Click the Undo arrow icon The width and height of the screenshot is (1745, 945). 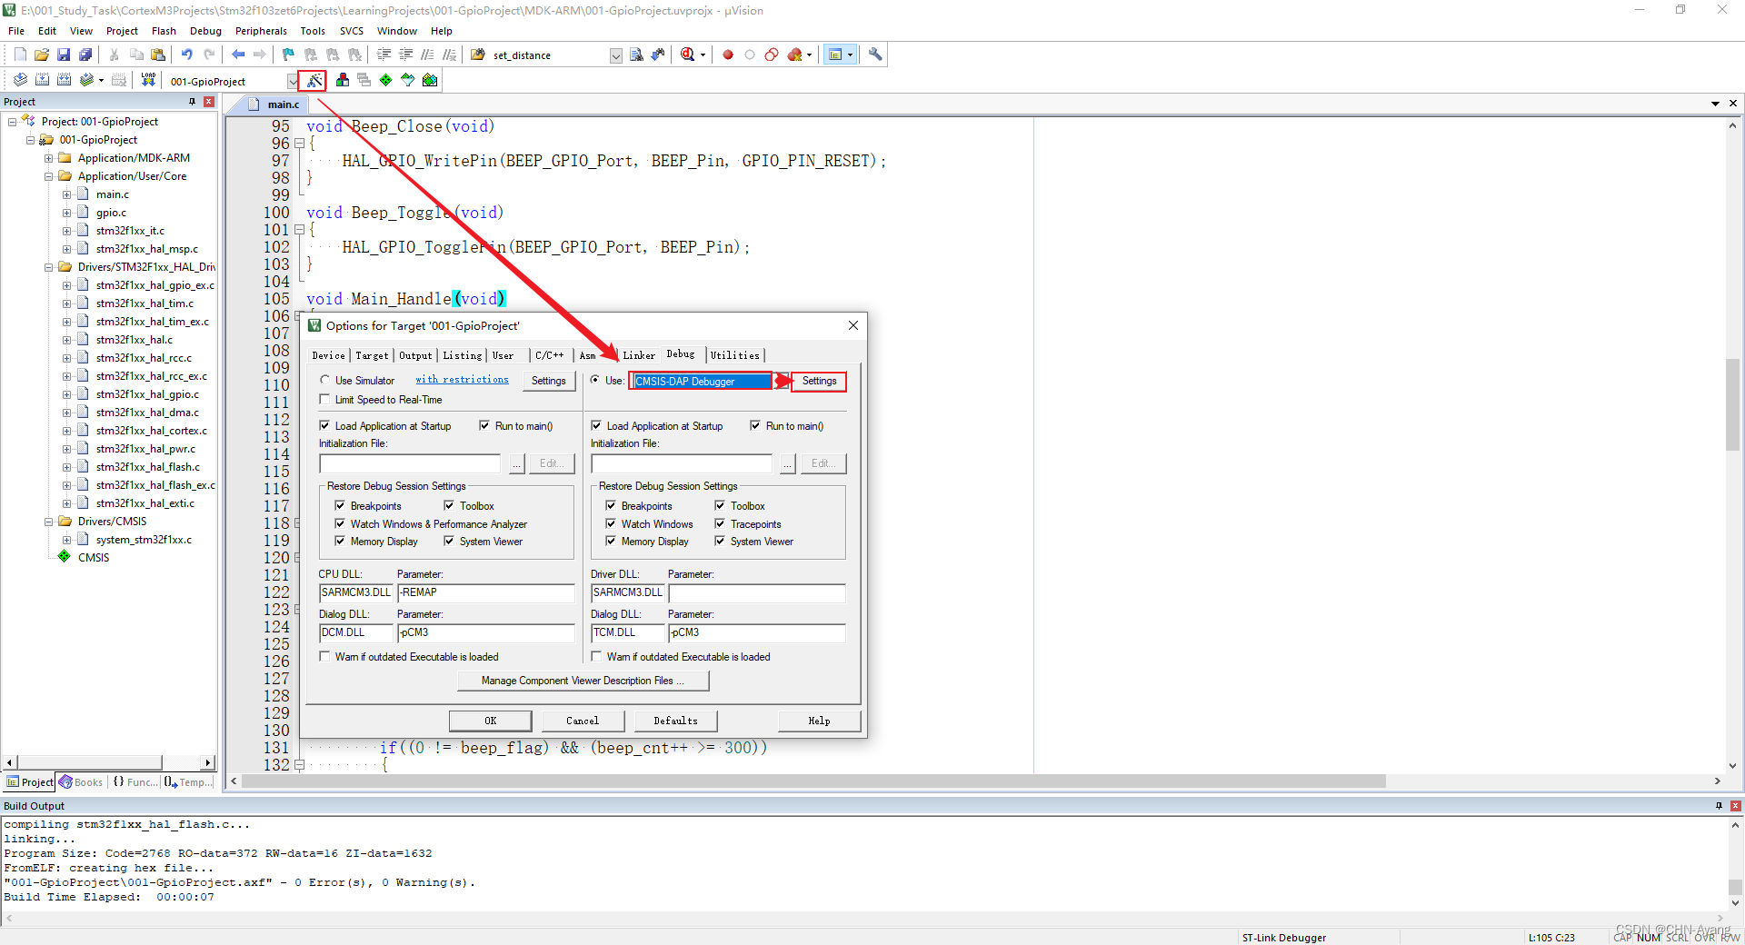[187, 55]
